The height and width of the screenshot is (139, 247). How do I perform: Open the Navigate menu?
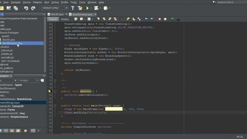tap(15, 2)
